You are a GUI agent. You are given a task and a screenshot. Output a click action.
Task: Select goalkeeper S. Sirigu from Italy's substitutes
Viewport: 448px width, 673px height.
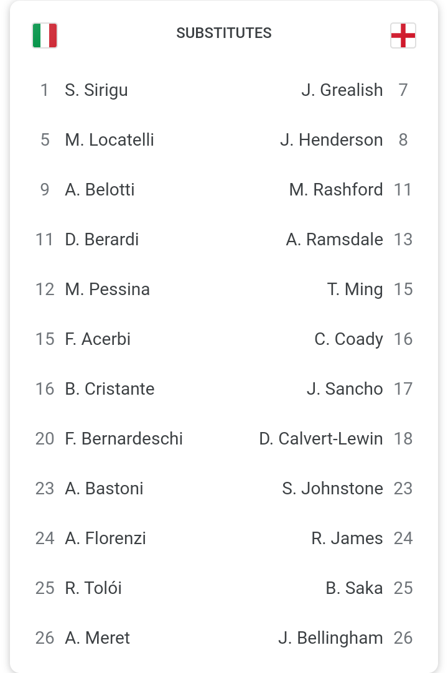click(97, 90)
